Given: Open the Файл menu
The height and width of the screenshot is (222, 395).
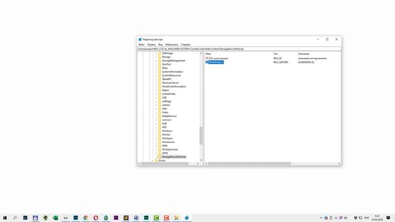Looking at the screenshot, I should tap(141, 44).
